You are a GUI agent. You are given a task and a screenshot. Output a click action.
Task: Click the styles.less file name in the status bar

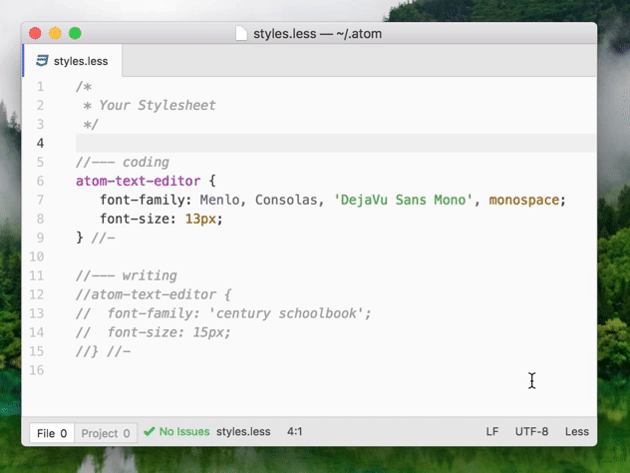point(243,431)
